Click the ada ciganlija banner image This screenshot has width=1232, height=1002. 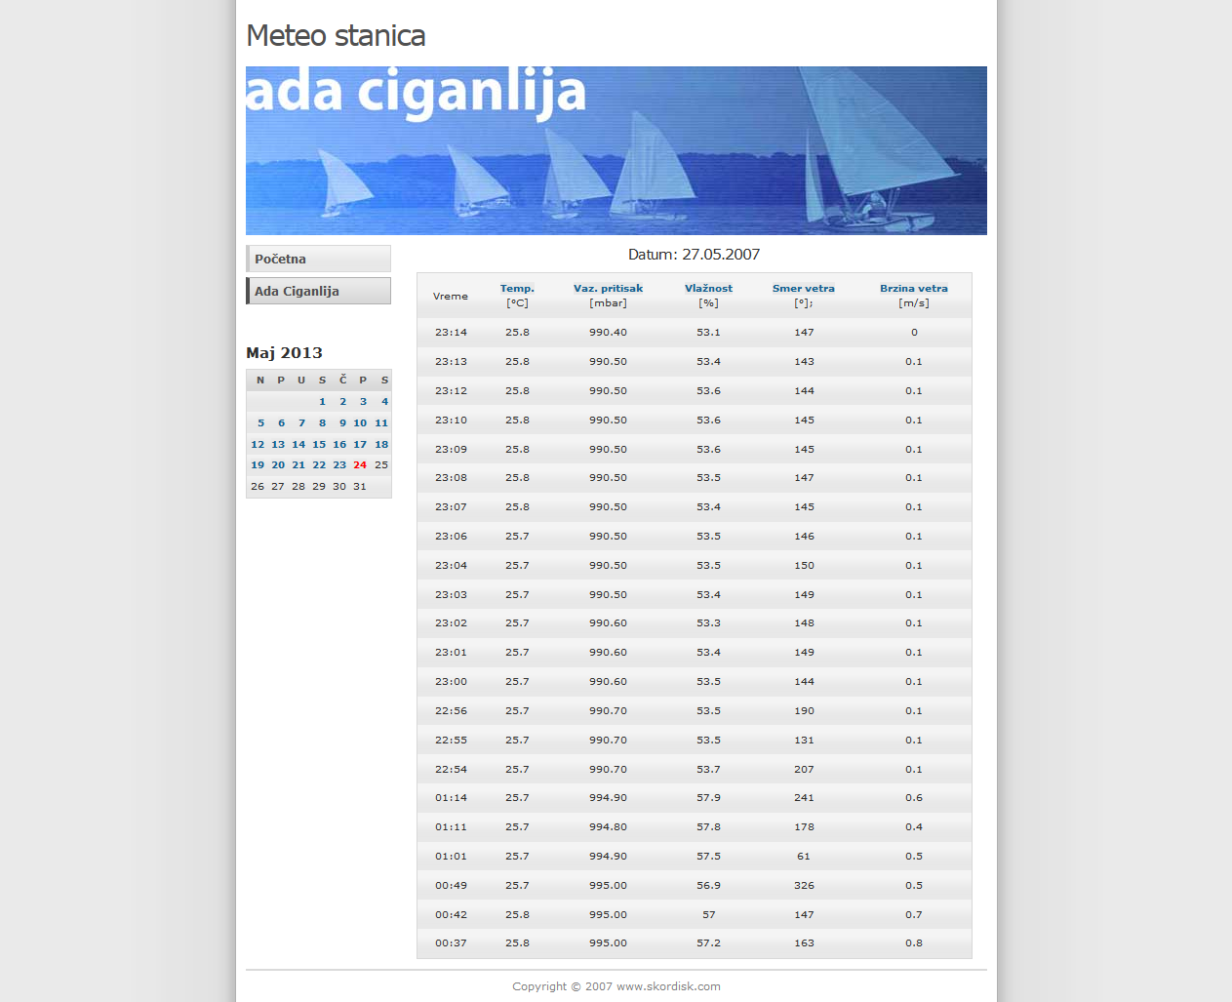(x=616, y=150)
